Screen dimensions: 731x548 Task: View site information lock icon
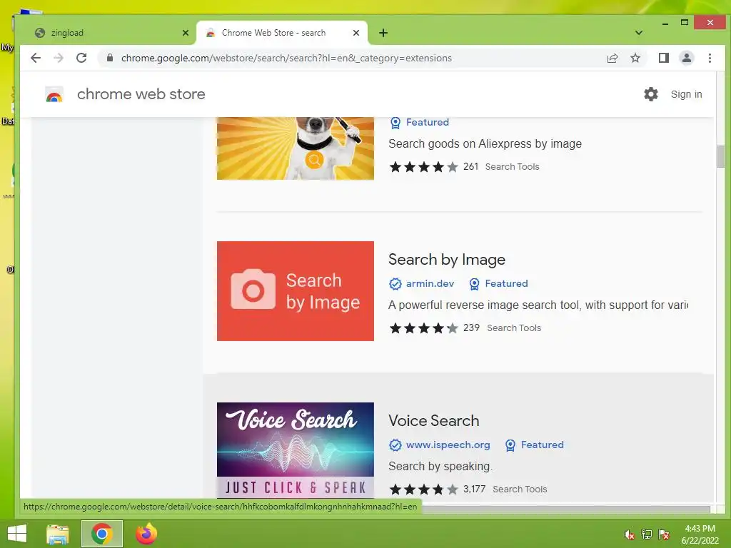[x=110, y=58]
